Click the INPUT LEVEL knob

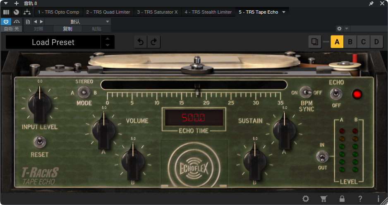39,104
